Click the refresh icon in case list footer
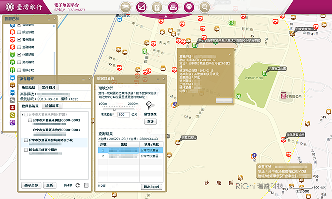This screenshot has width=332, height=199. click(78, 185)
